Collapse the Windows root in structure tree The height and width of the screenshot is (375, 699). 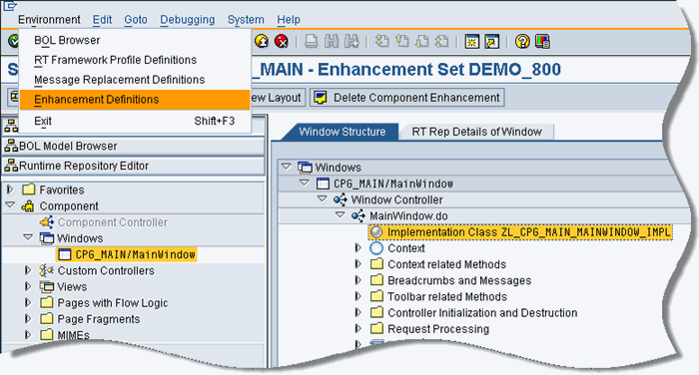[x=287, y=167]
